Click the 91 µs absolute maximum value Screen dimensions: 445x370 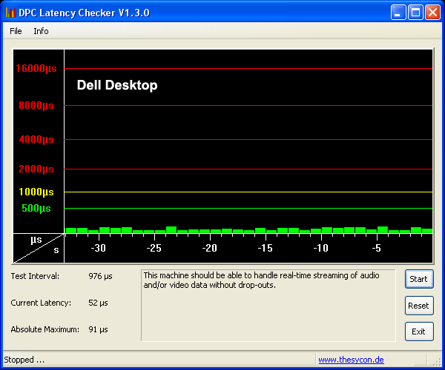[98, 329]
